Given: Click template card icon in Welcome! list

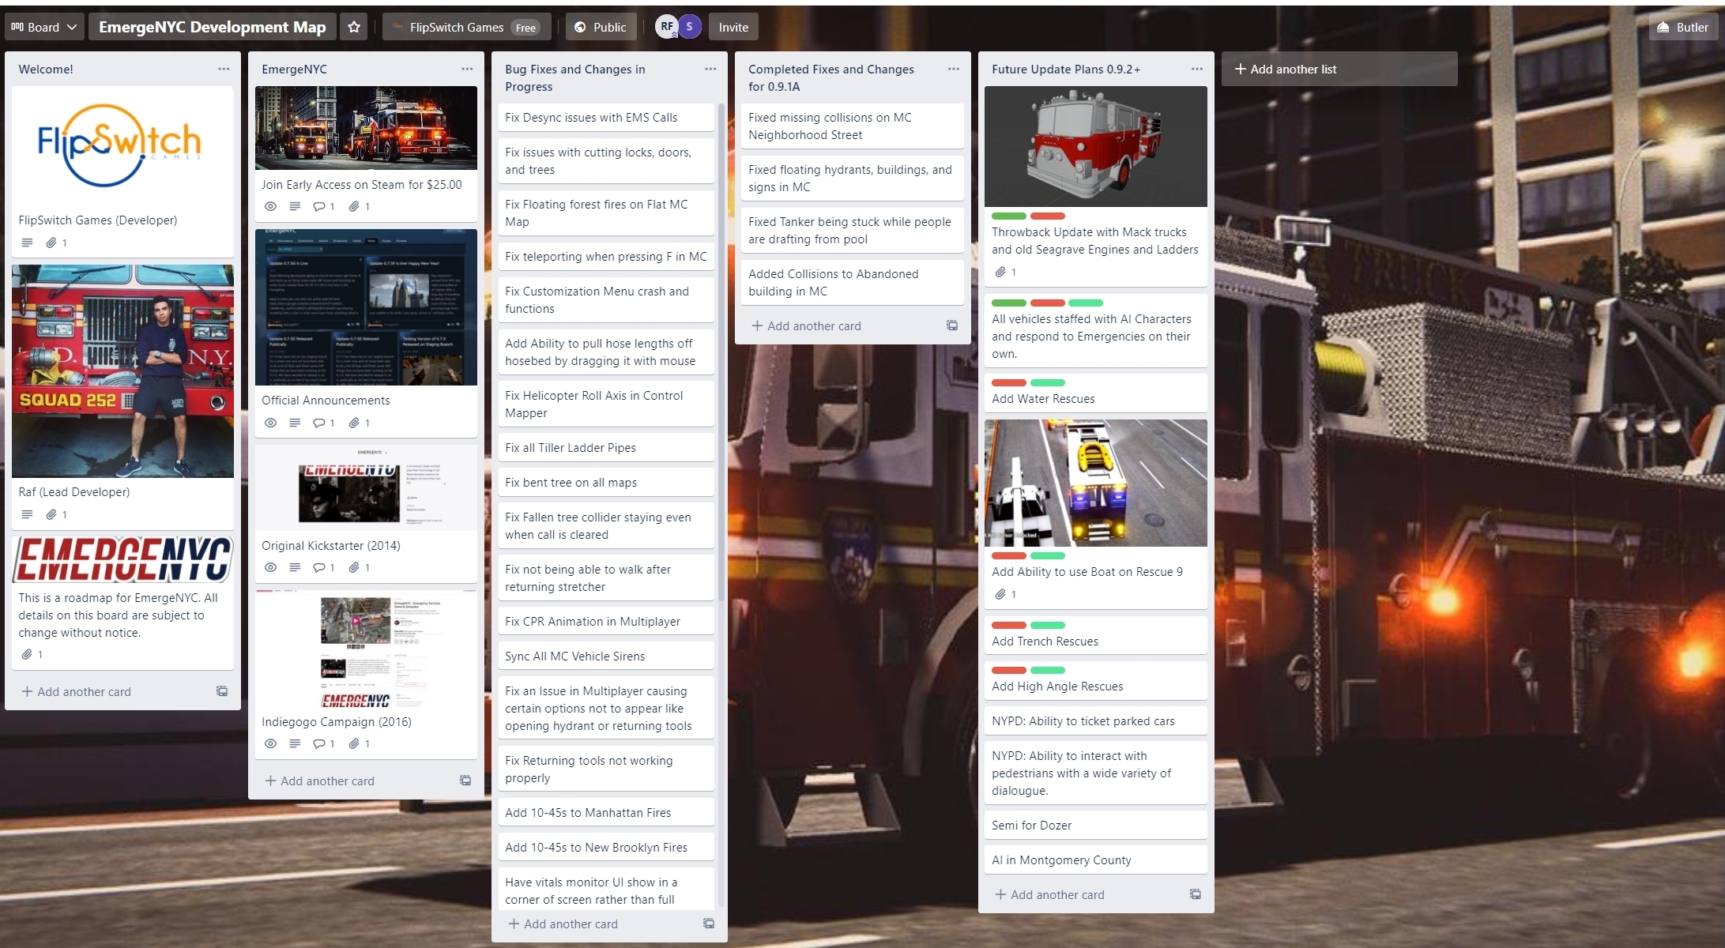Looking at the screenshot, I should (222, 691).
